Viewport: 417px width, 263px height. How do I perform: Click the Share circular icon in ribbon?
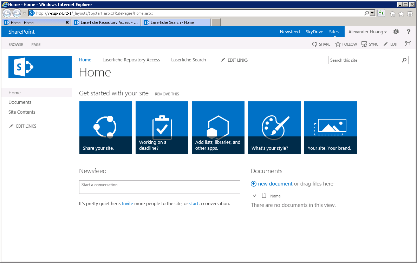314,44
